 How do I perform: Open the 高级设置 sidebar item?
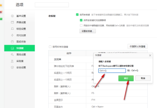coord(20,54)
